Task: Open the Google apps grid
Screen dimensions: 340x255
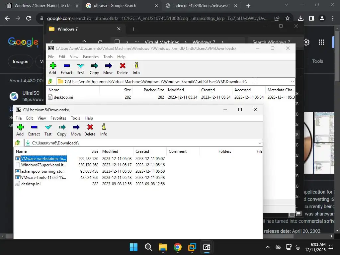Action: tap(321, 42)
